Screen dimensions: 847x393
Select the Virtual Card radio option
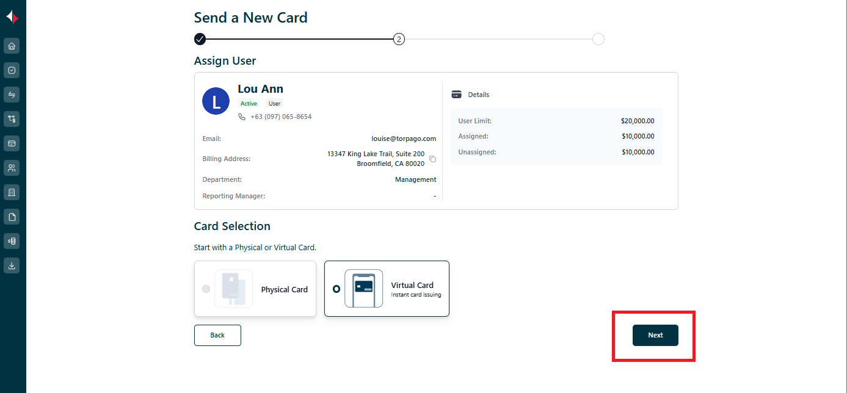[x=336, y=289]
